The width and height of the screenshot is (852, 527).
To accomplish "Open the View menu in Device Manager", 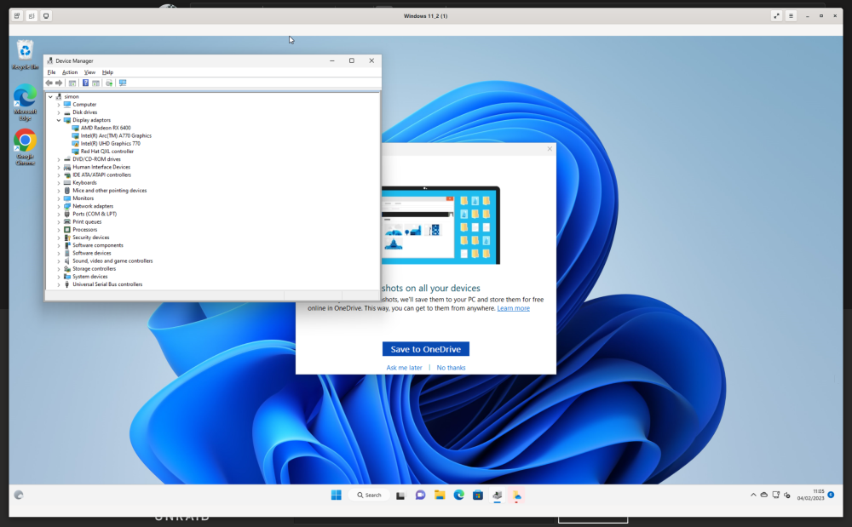I will [x=89, y=72].
